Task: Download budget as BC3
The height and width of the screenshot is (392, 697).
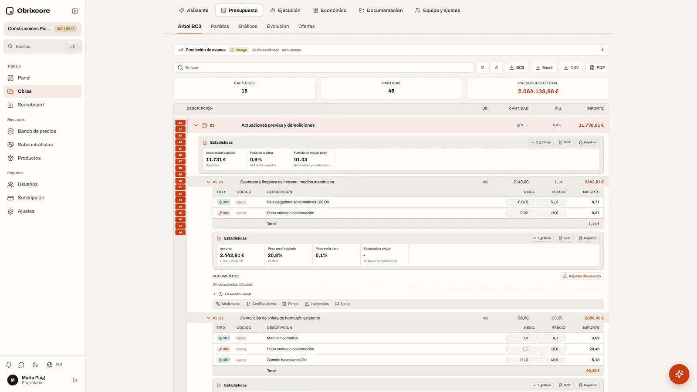Action: coord(517,68)
